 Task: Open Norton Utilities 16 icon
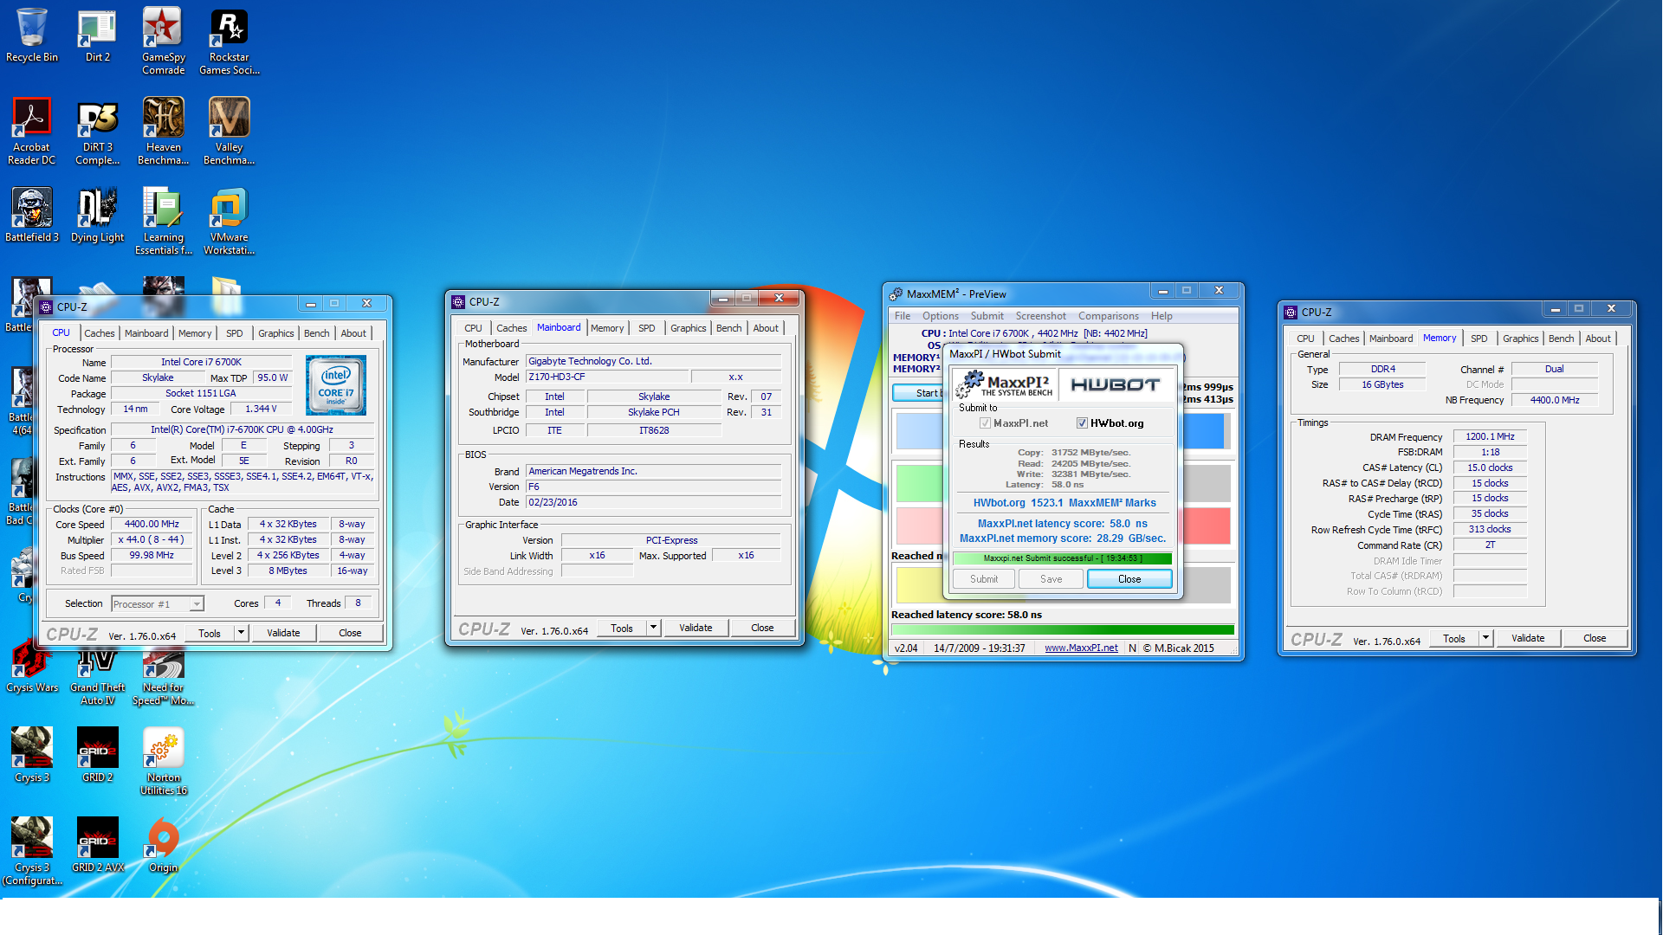coord(163,761)
